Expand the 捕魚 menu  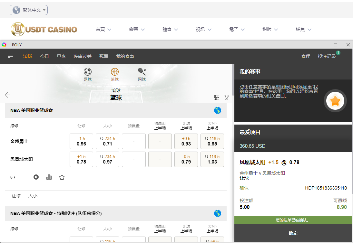pos(303,29)
